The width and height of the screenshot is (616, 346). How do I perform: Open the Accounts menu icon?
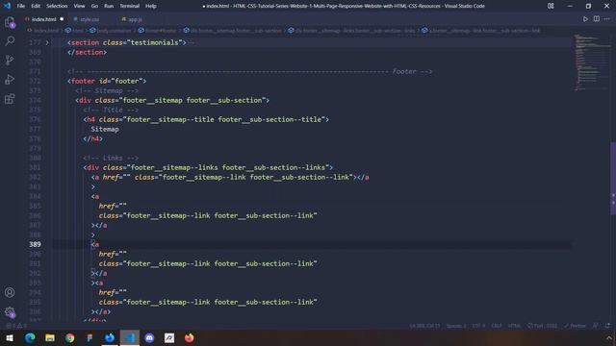10,292
